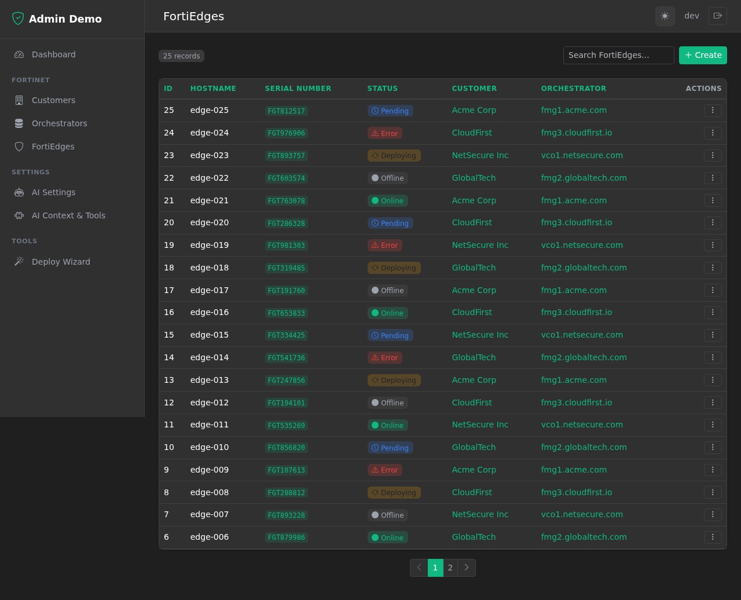741x600 pixels.
Task: Open actions menu for edge-018
Action: click(713, 268)
